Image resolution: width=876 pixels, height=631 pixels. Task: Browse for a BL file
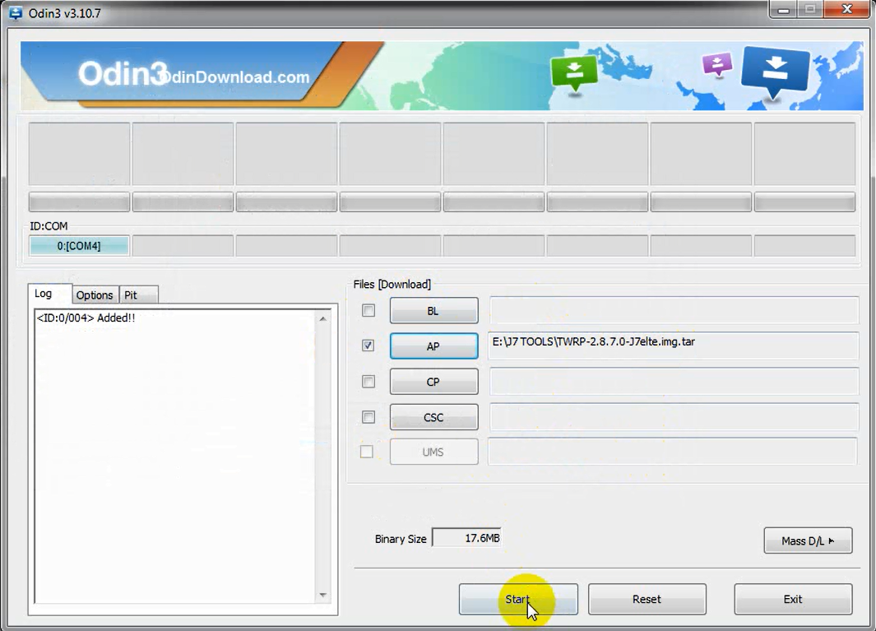click(x=434, y=311)
